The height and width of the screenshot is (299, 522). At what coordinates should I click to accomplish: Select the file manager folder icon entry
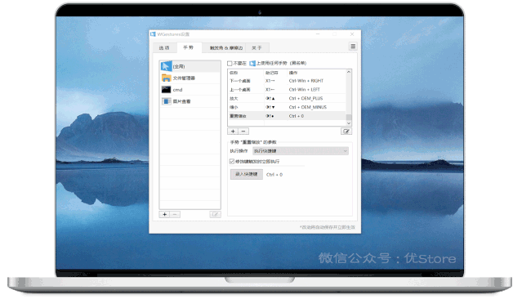point(190,78)
